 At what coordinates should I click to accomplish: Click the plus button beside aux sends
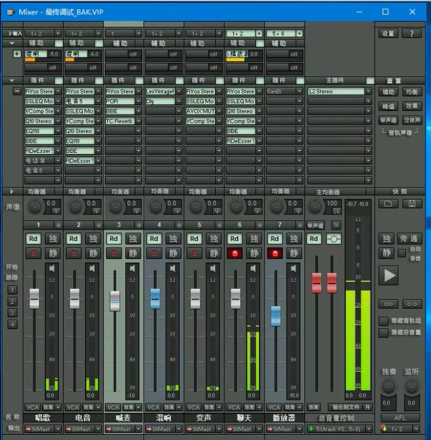coord(17,53)
